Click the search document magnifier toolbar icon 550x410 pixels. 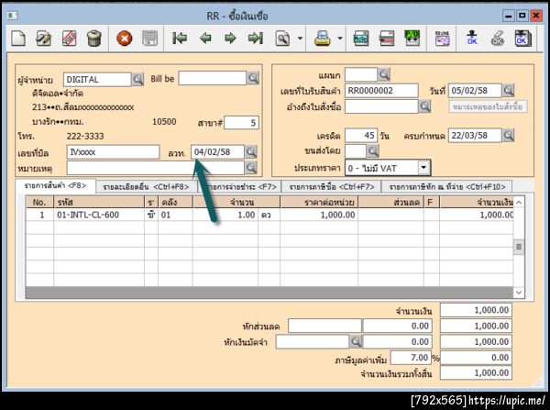point(282,39)
